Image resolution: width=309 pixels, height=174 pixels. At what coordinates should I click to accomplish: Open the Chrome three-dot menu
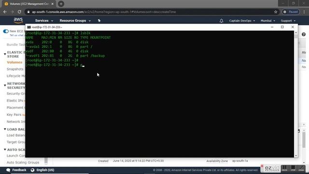304,12
